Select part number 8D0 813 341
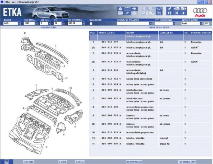213x164 pixels. [x=110, y=70]
